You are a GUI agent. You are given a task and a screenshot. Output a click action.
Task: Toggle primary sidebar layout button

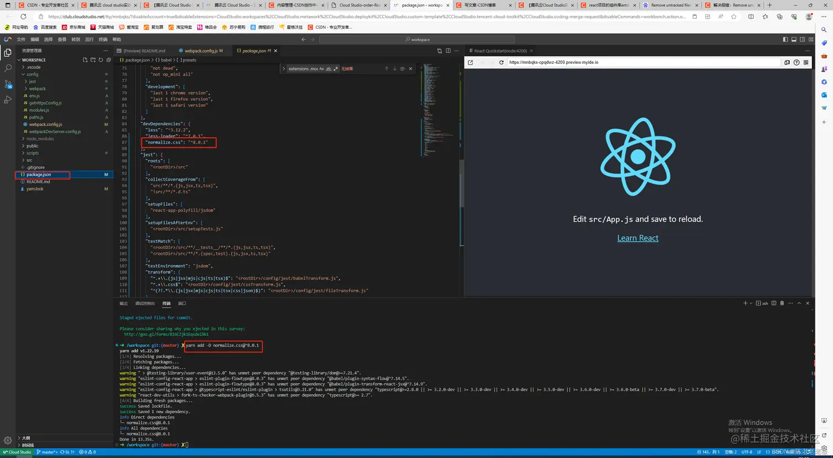click(786, 40)
